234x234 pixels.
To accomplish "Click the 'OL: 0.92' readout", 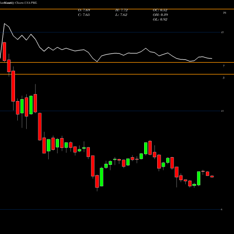I will (x=160, y=20).
